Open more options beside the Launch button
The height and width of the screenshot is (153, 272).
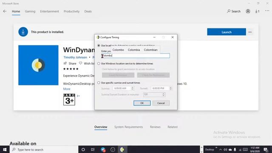tap(250, 32)
